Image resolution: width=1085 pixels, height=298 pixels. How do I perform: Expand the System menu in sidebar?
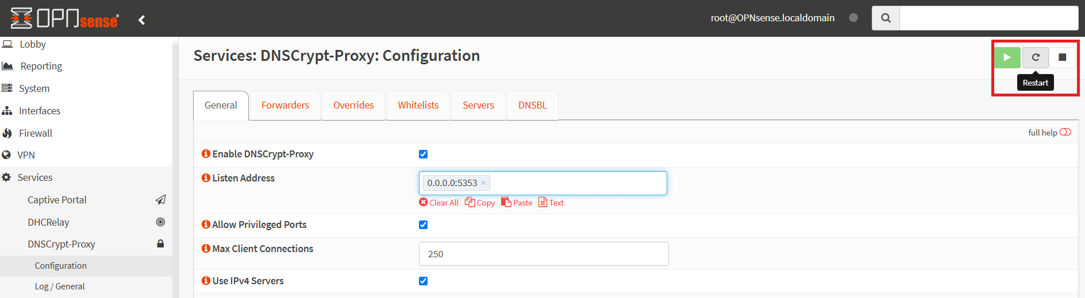(x=34, y=88)
